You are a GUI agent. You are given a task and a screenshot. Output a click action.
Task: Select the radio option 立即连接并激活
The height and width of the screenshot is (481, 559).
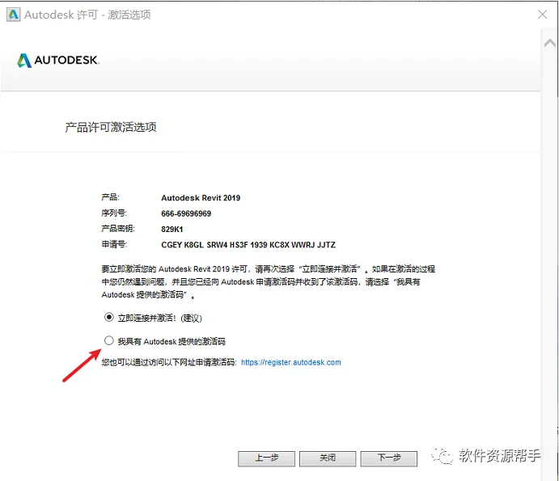(109, 317)
